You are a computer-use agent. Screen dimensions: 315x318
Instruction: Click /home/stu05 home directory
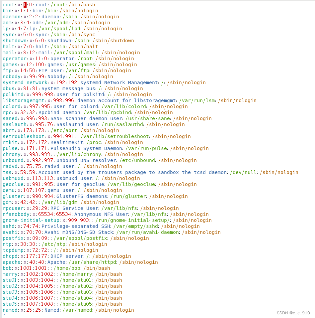click(x=76, y=304)
